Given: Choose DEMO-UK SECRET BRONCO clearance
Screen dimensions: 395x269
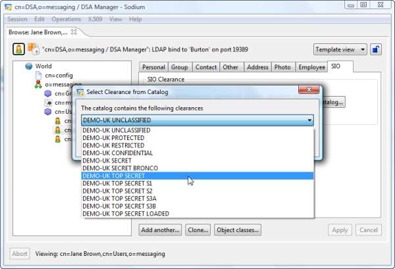Looking at the screenshot, I should click(120, 168).
